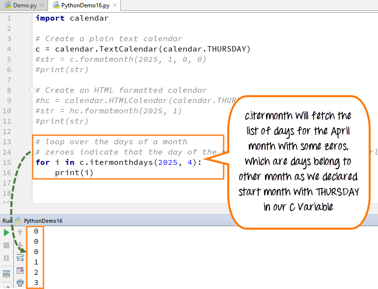Click the Scroll to End icon
378x289 pixels.
[20, 270]
